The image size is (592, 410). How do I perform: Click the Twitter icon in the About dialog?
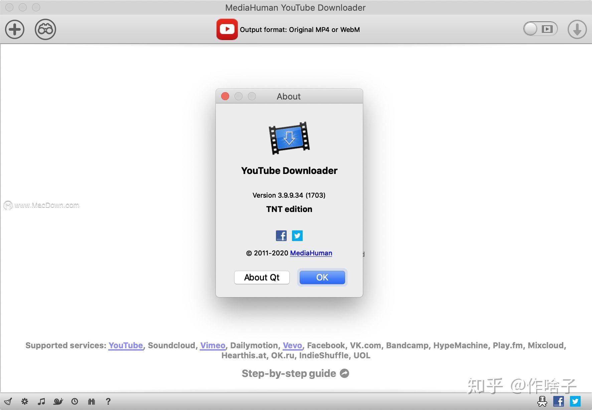tap(297, 236)
